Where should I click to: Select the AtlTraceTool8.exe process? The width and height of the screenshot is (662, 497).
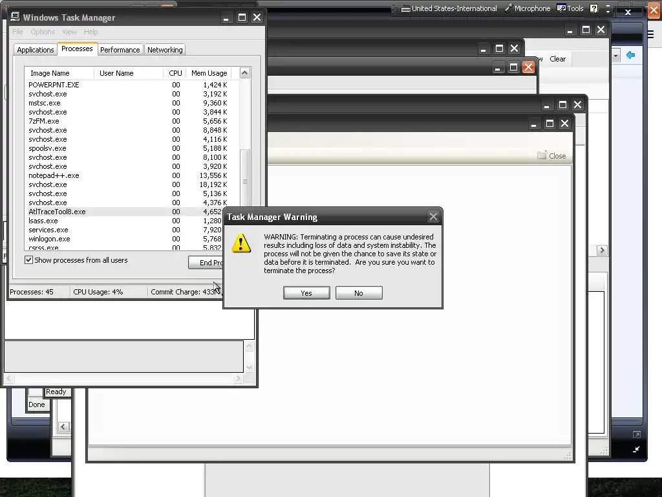click(x=57, y=212)
